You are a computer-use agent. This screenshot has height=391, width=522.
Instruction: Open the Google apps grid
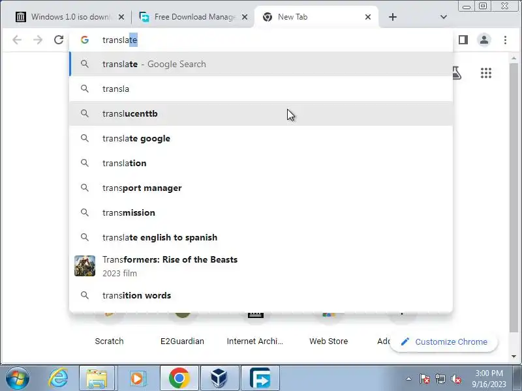click(x=486, y=73)
